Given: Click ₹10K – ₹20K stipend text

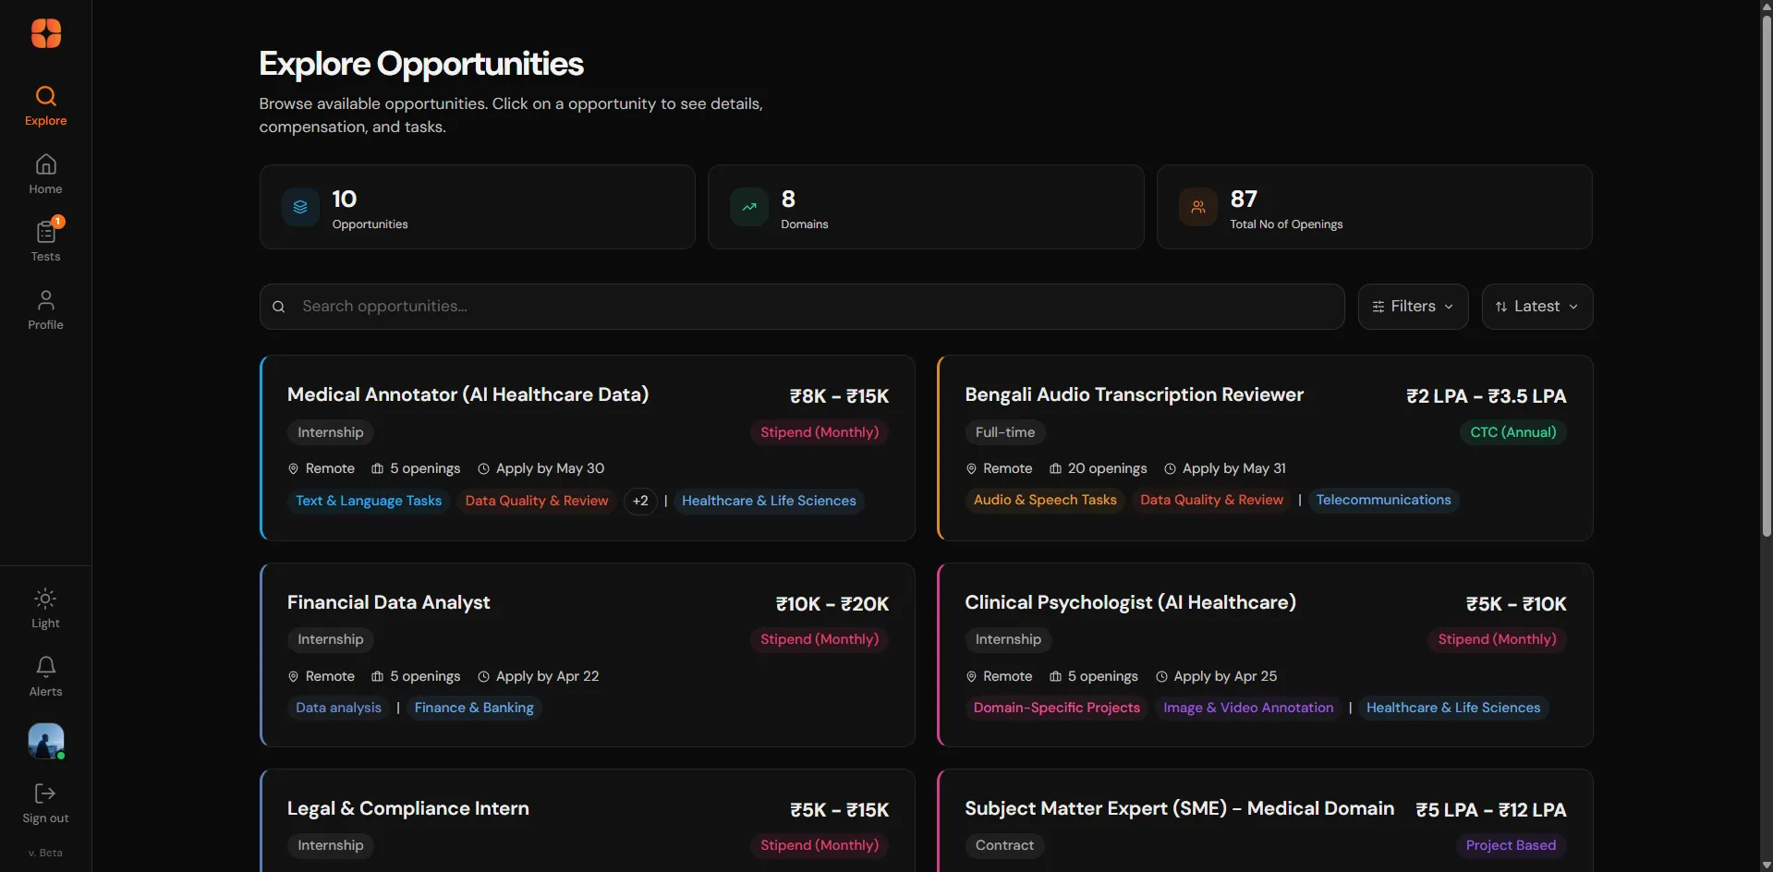Looking at the screenshot, I should [832, 604].
